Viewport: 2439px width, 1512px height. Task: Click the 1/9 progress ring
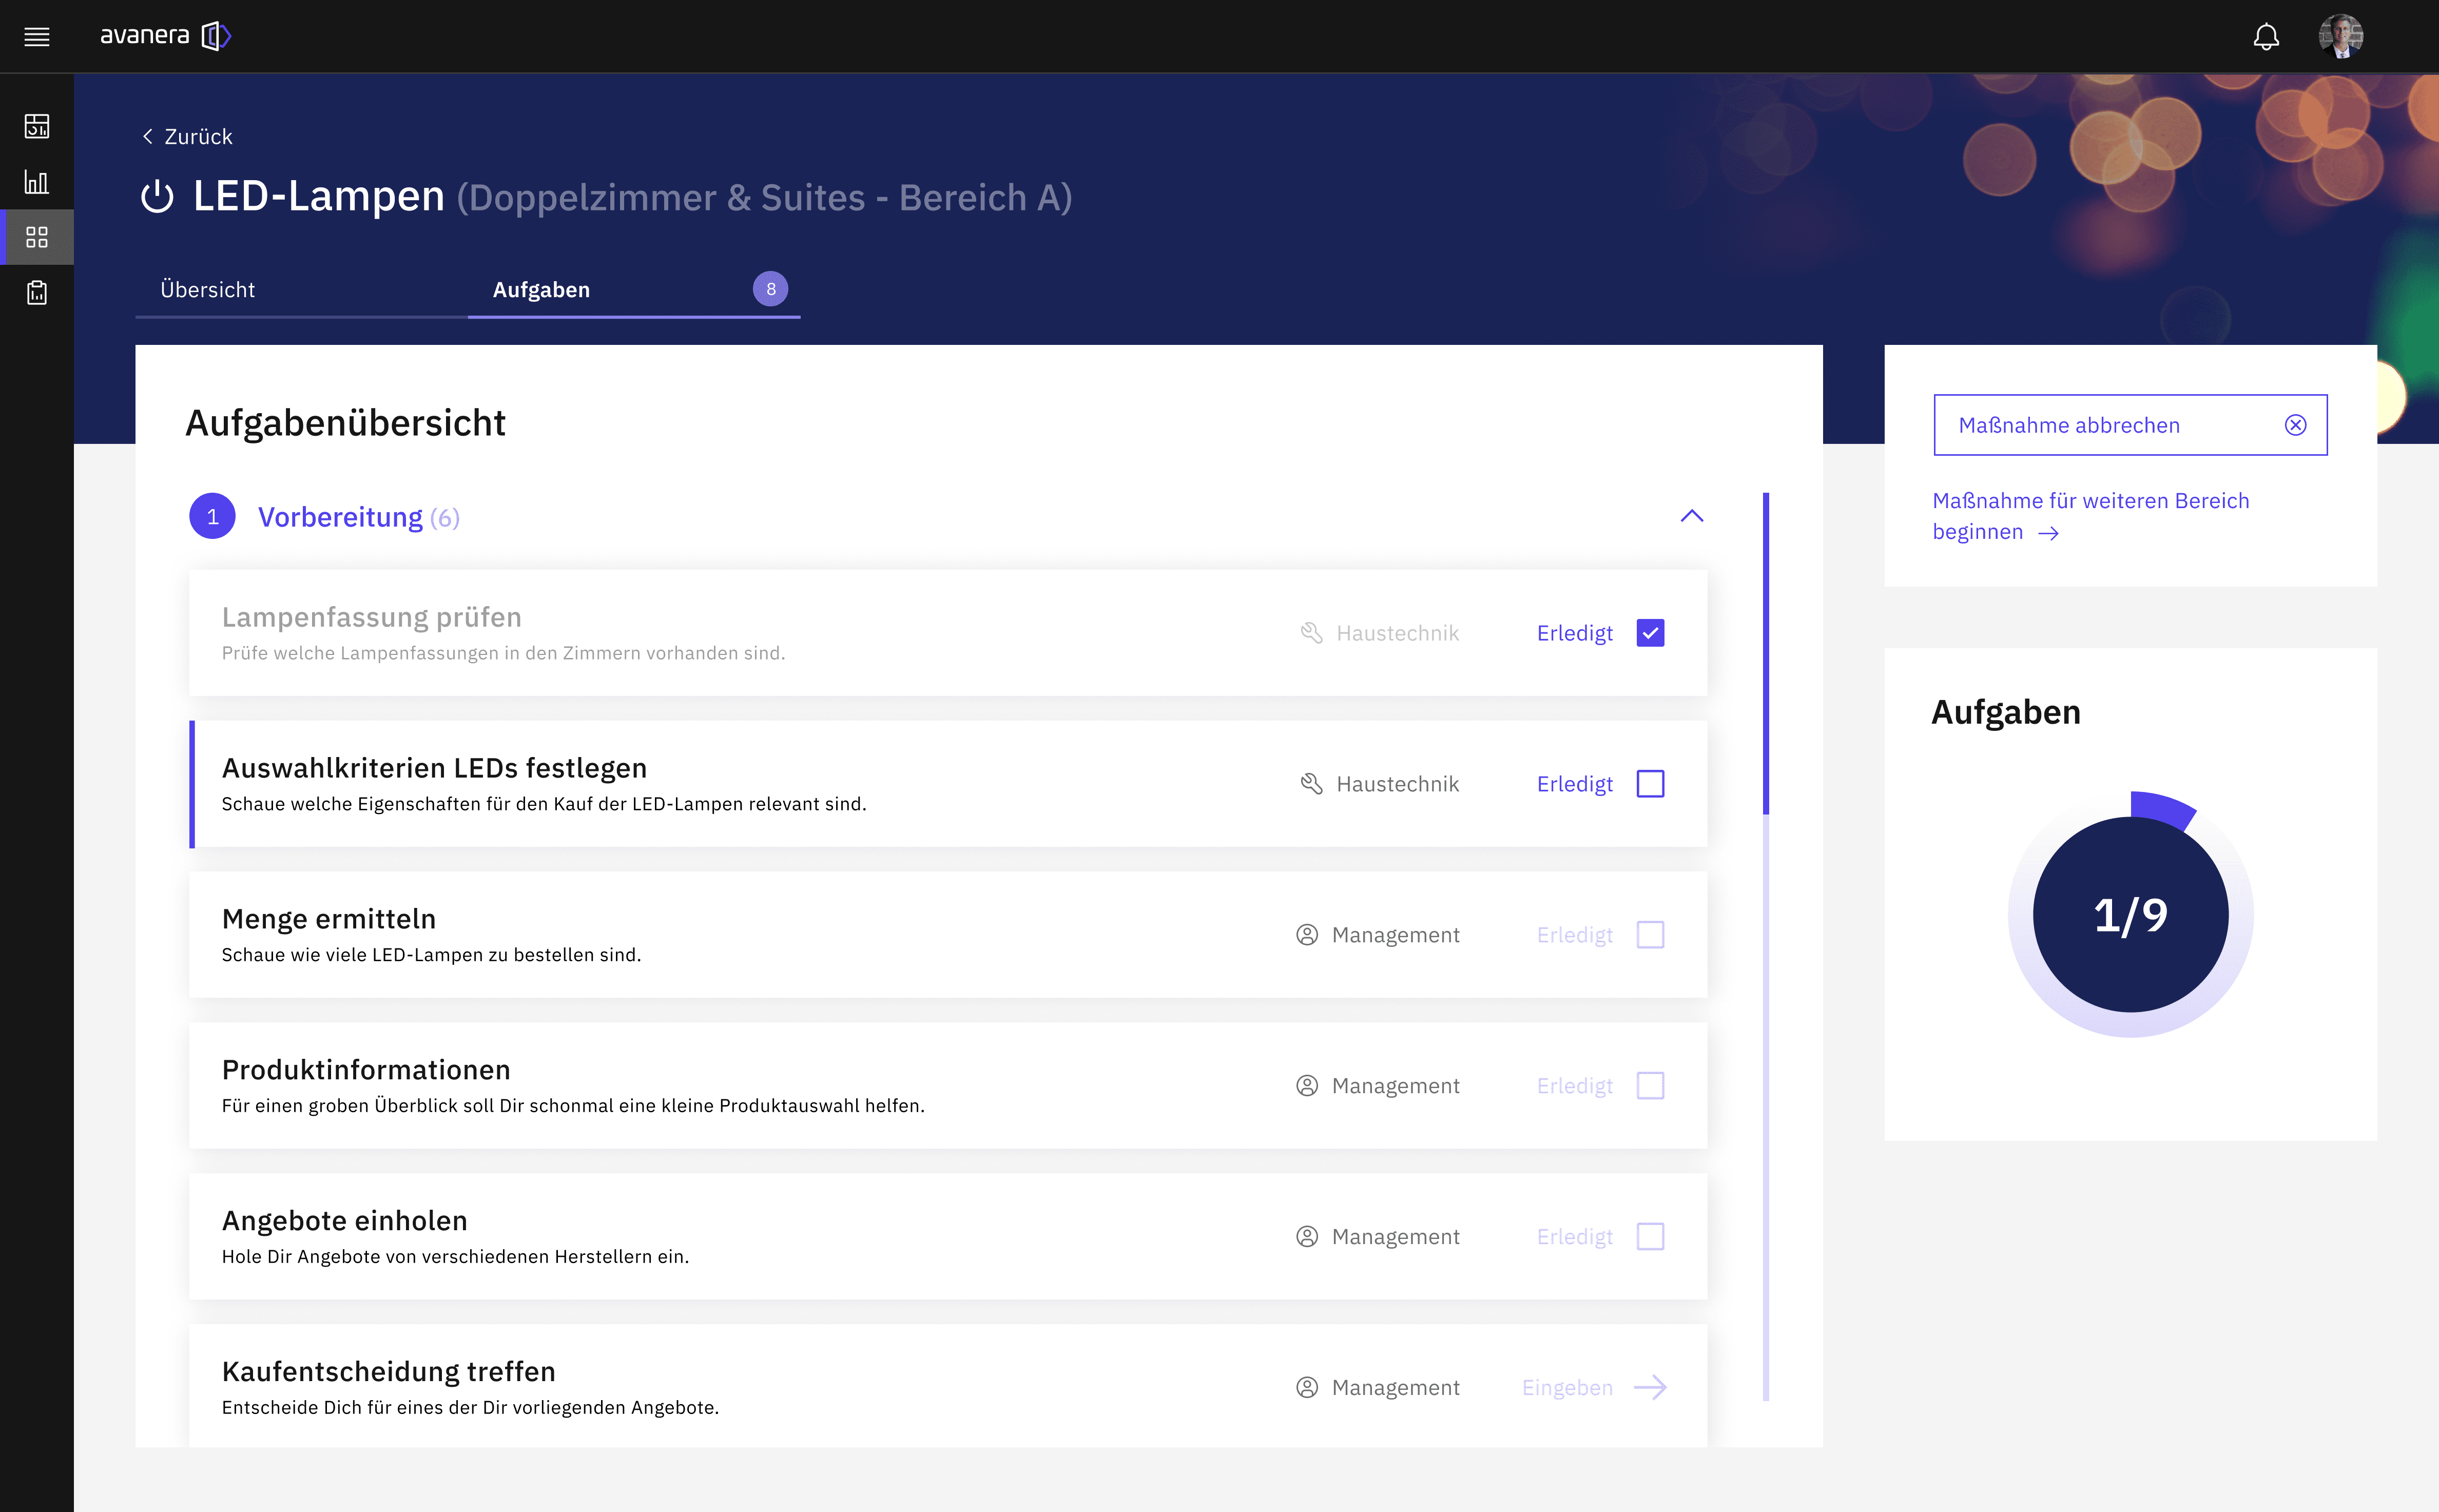(x=2130, y=914)
